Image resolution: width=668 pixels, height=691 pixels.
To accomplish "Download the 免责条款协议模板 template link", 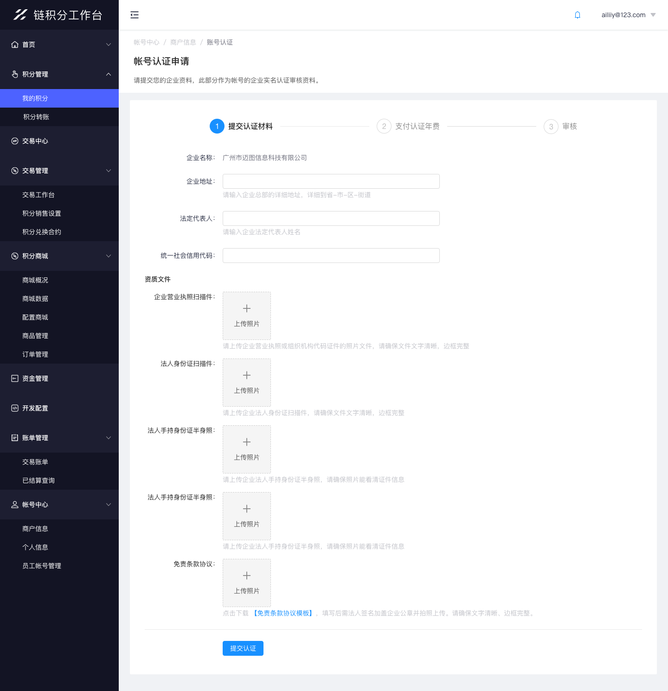I will pos(283,613).
